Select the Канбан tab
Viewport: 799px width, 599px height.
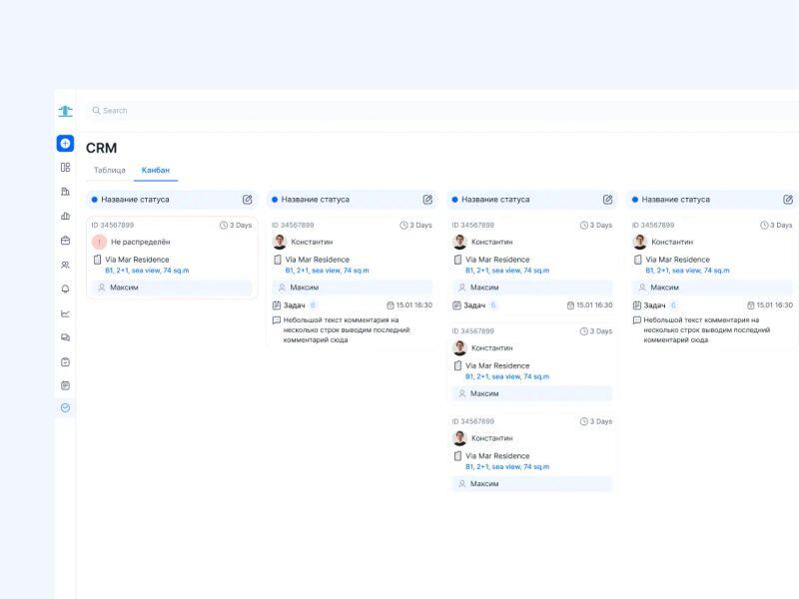coord(155,171)
